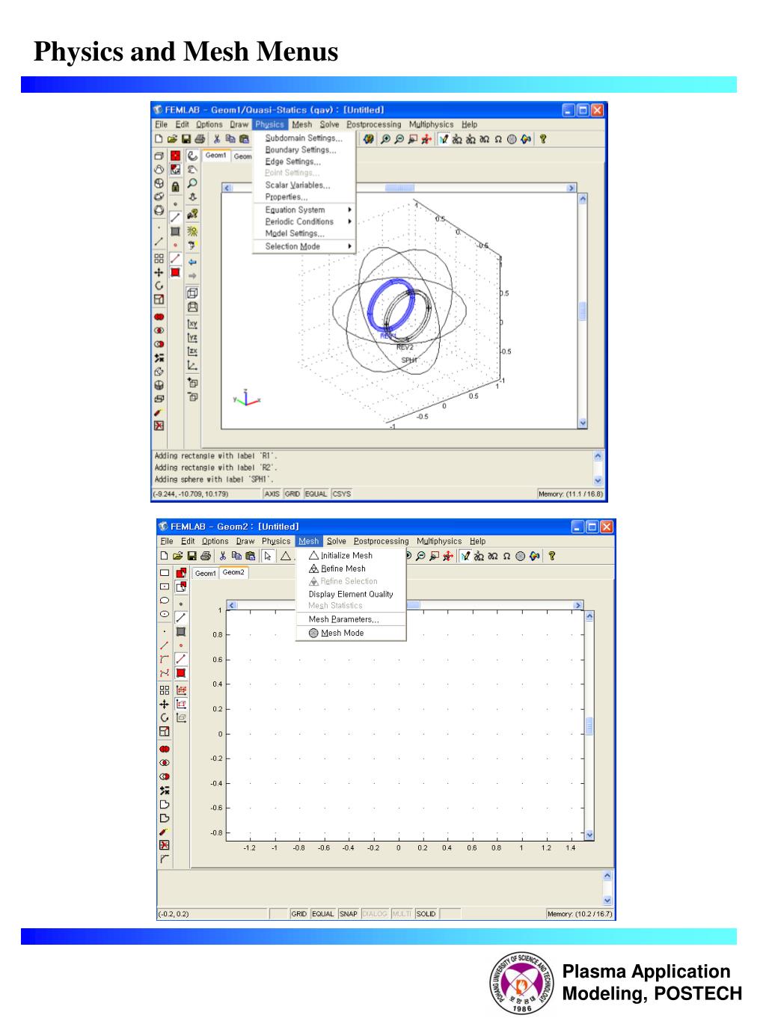This screenshot has width=766, height=1021.
Task: Open the Solve menu in Geom2 window
Action: pos(337,542)
